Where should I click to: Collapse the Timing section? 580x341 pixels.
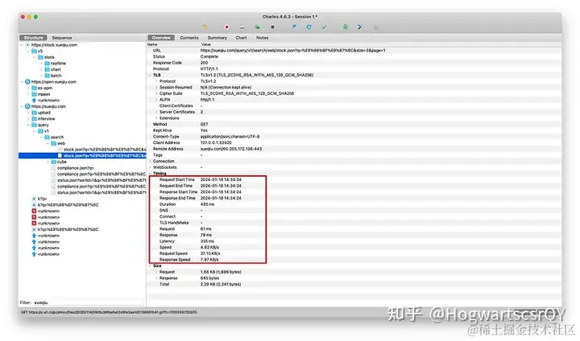pos(150,173)
